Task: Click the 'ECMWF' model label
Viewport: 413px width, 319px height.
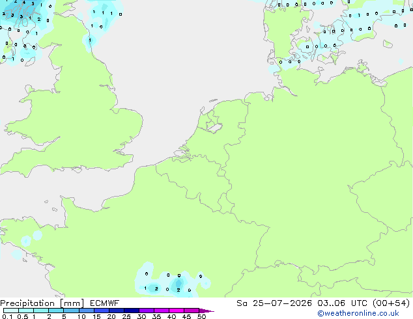Action: pyautogui.click(x=105, y=303)
